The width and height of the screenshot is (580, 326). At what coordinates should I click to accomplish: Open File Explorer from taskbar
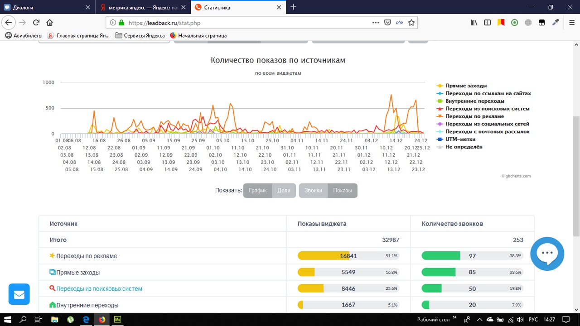(54, 319)
